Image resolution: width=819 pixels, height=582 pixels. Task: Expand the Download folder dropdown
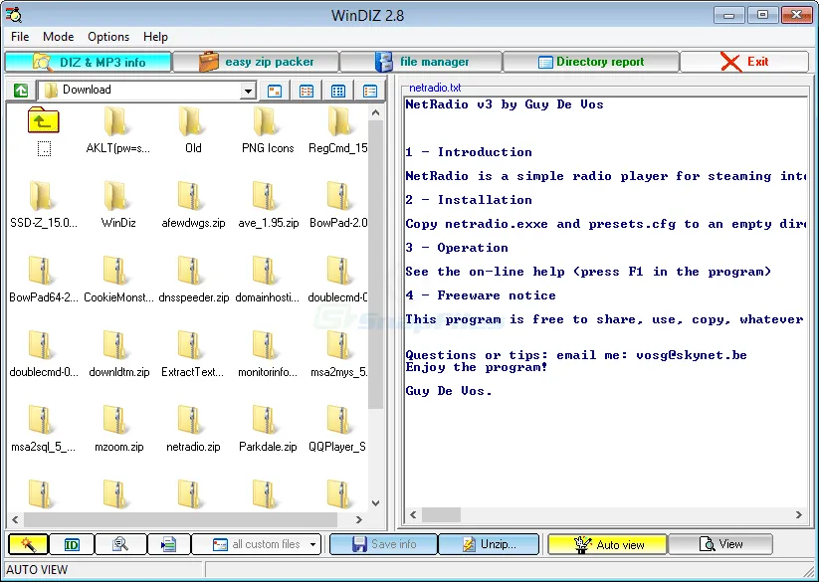(x=248, y=91)
